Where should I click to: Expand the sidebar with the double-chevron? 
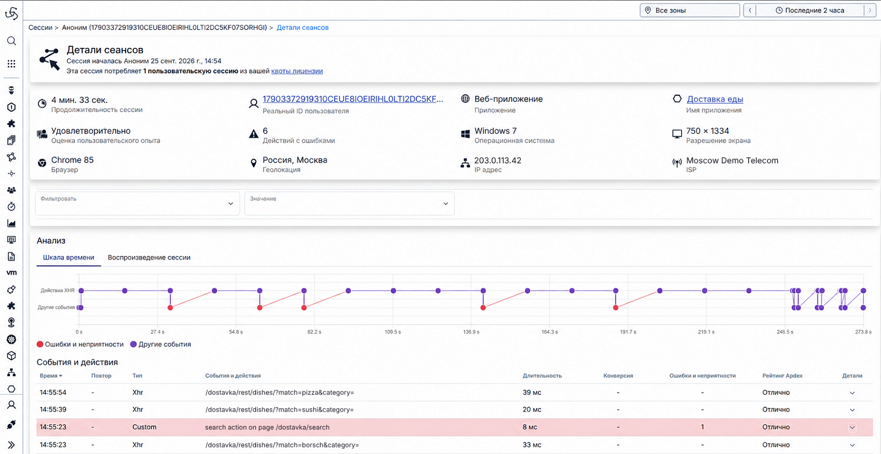[11, 445]
